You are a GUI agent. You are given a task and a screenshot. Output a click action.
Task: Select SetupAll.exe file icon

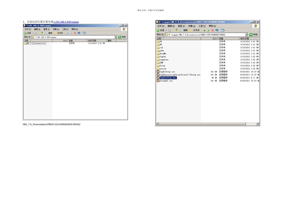coord(158,81)
